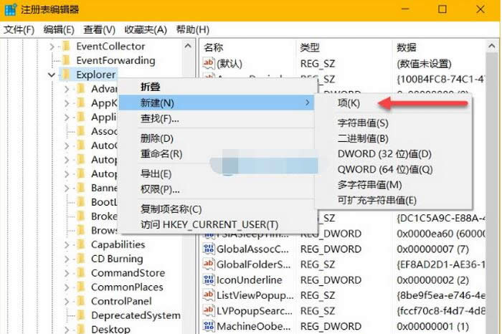This screenshot has height=334, width=502.
Task: Click the 名称 column header
Action: 214,47
